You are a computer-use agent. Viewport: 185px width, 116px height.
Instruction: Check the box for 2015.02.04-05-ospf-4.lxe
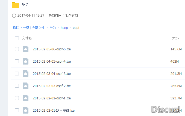(x=17, y=61)
